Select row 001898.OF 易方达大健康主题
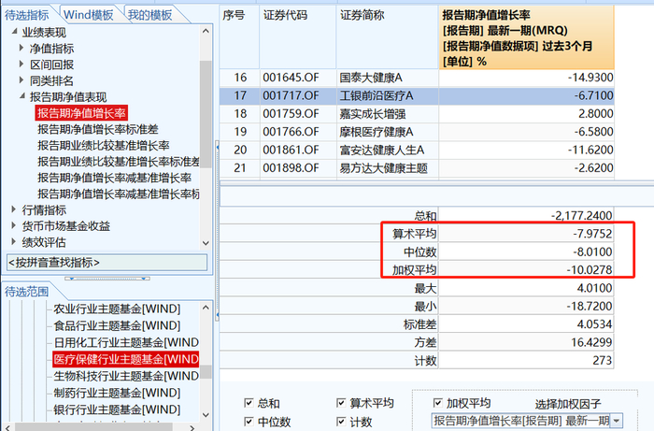The image size is (654, 431). pos(417,168)
